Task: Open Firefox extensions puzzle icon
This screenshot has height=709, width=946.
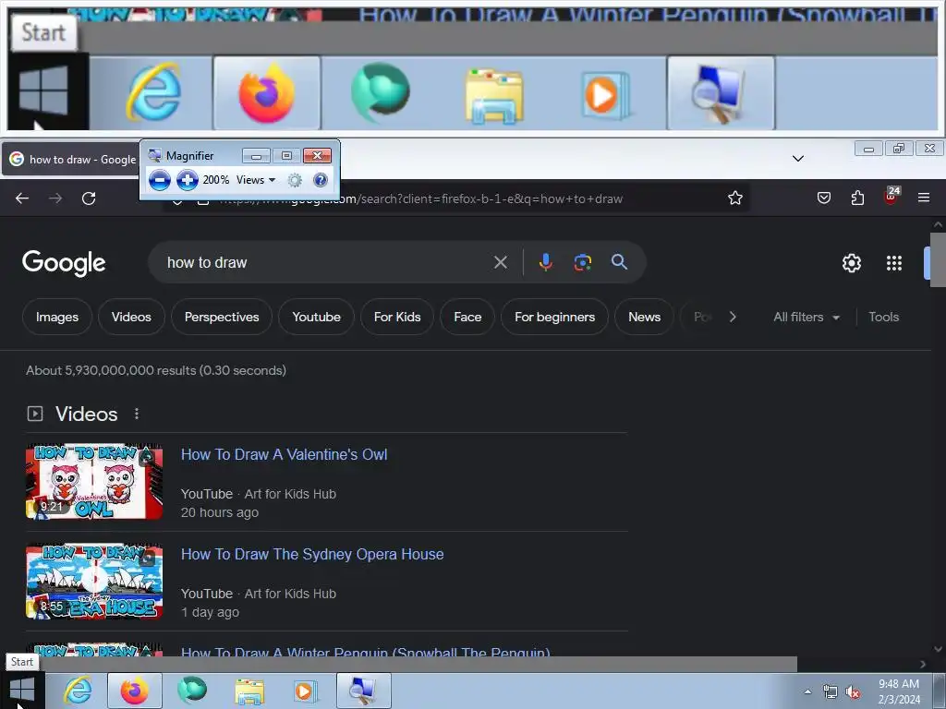Action: tap(857, 198)
